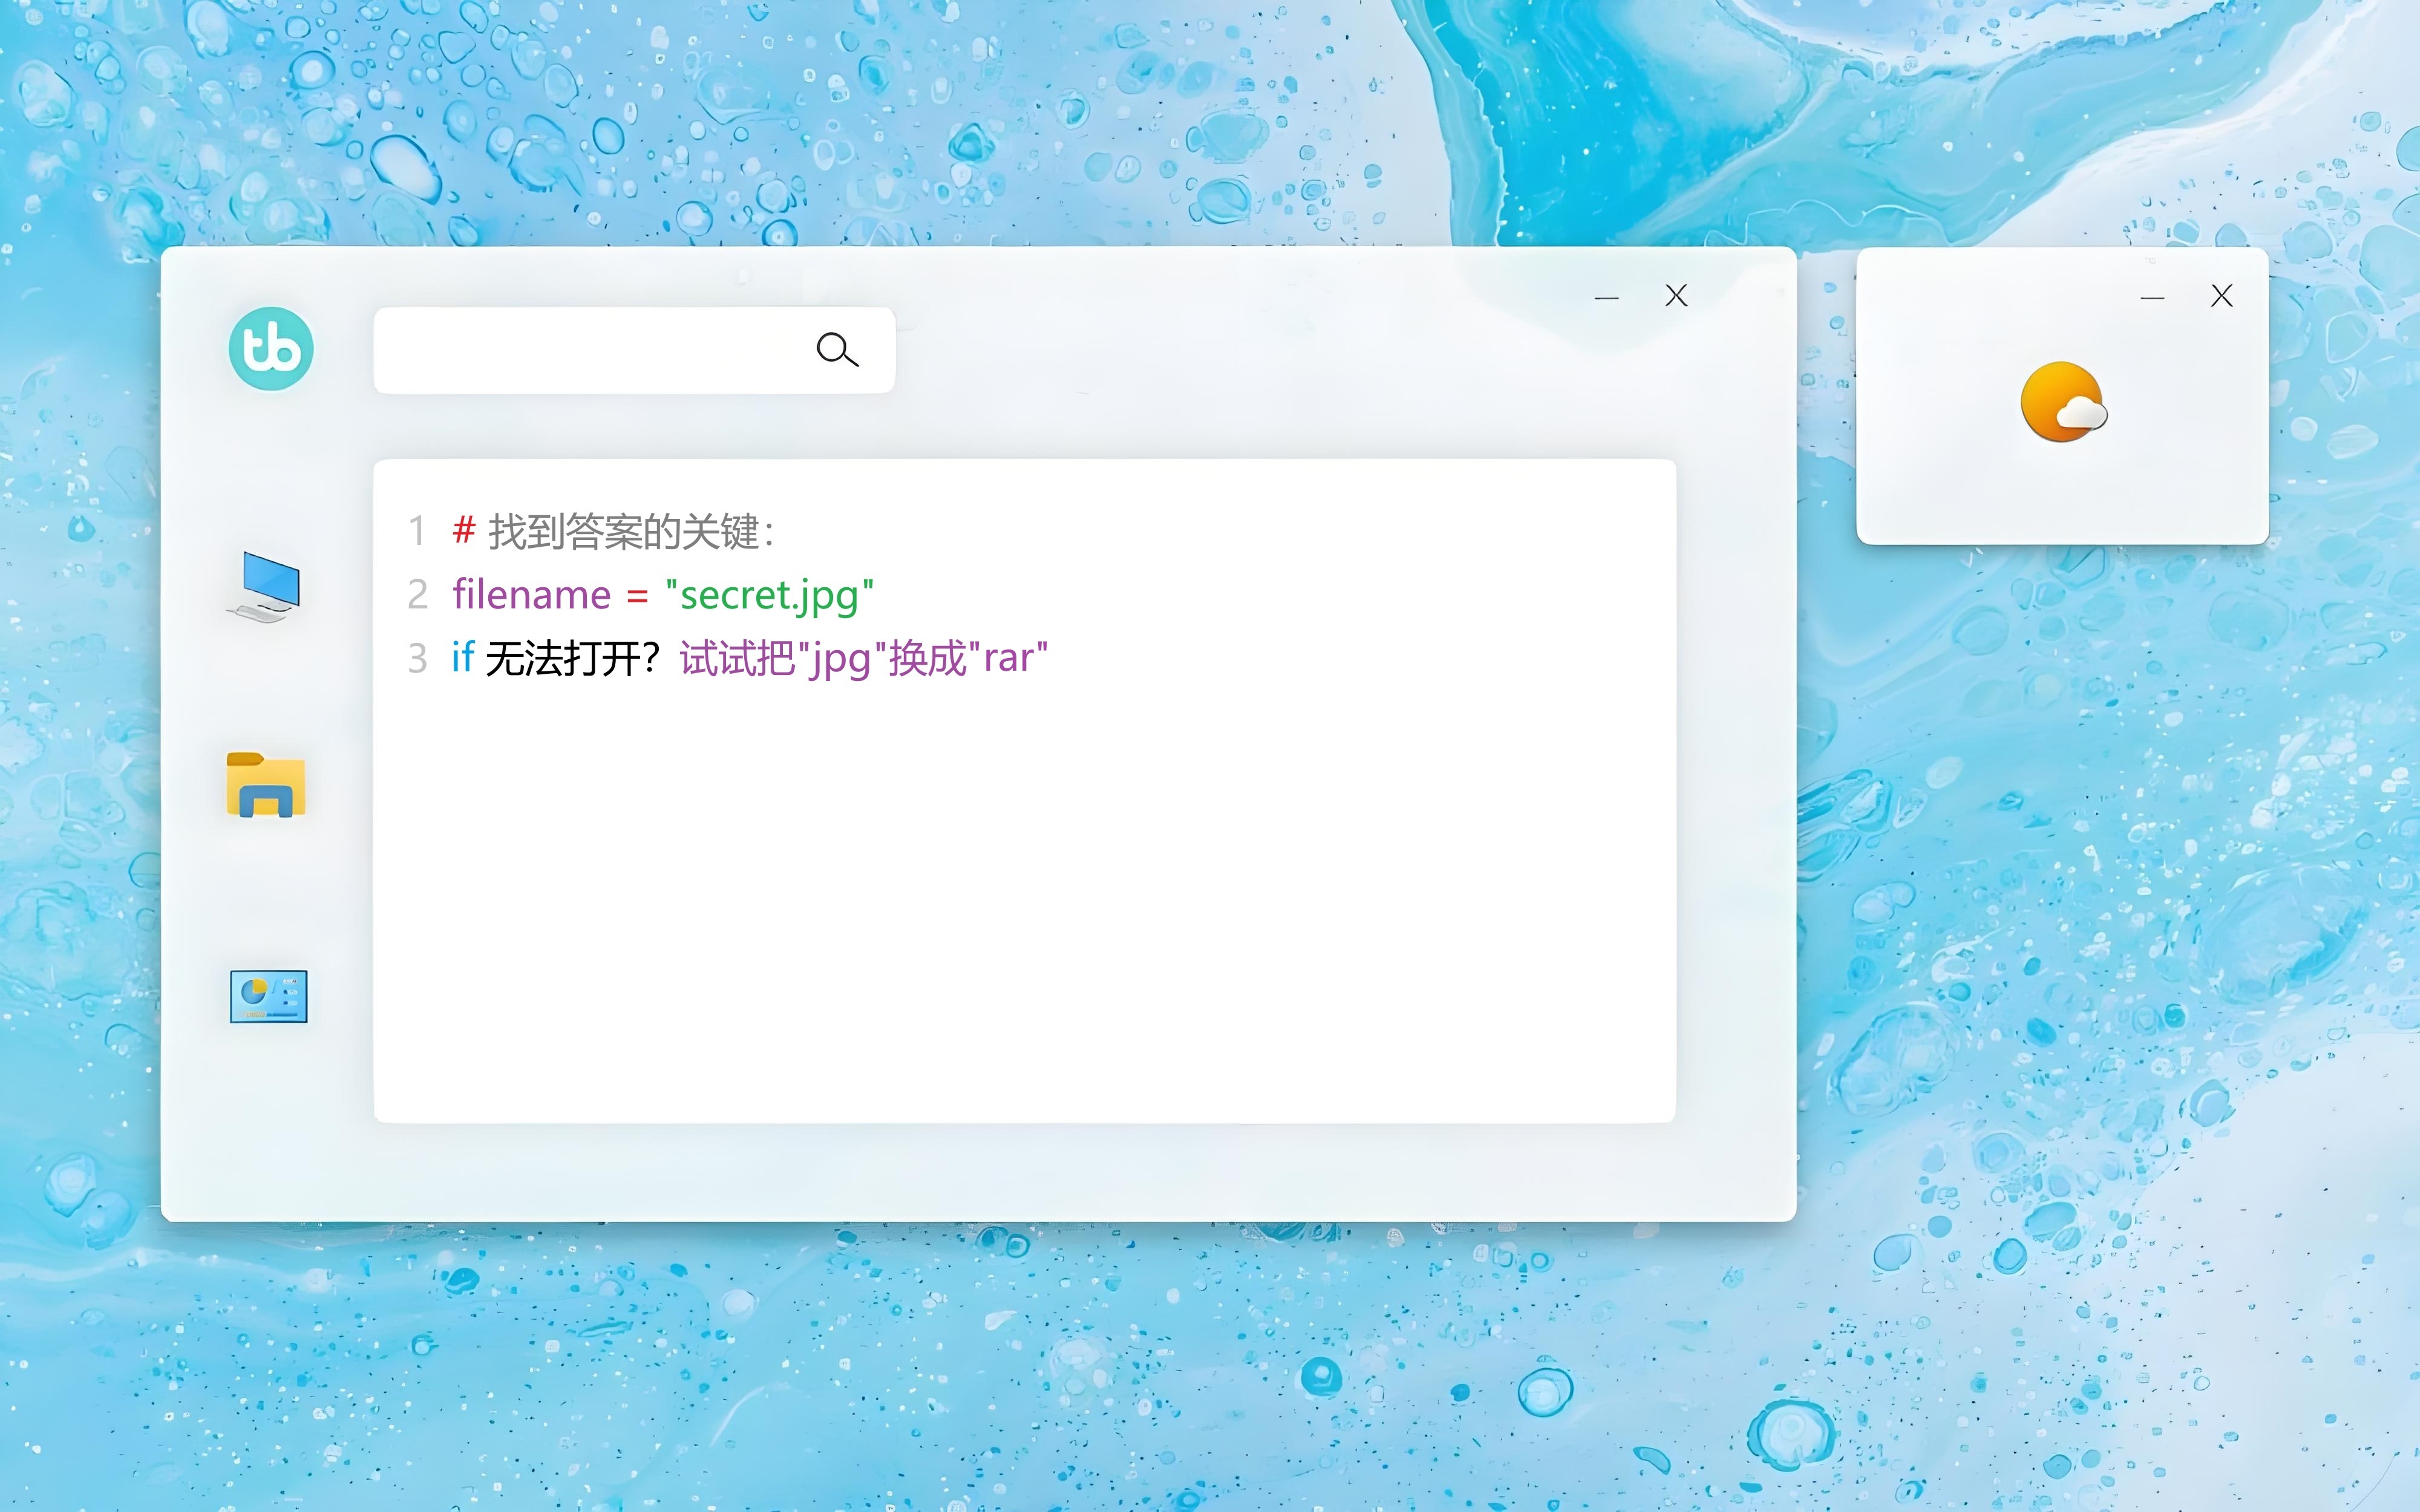
Task: Click the magnifying glass search icon
Action: click(x=837, y=350)
